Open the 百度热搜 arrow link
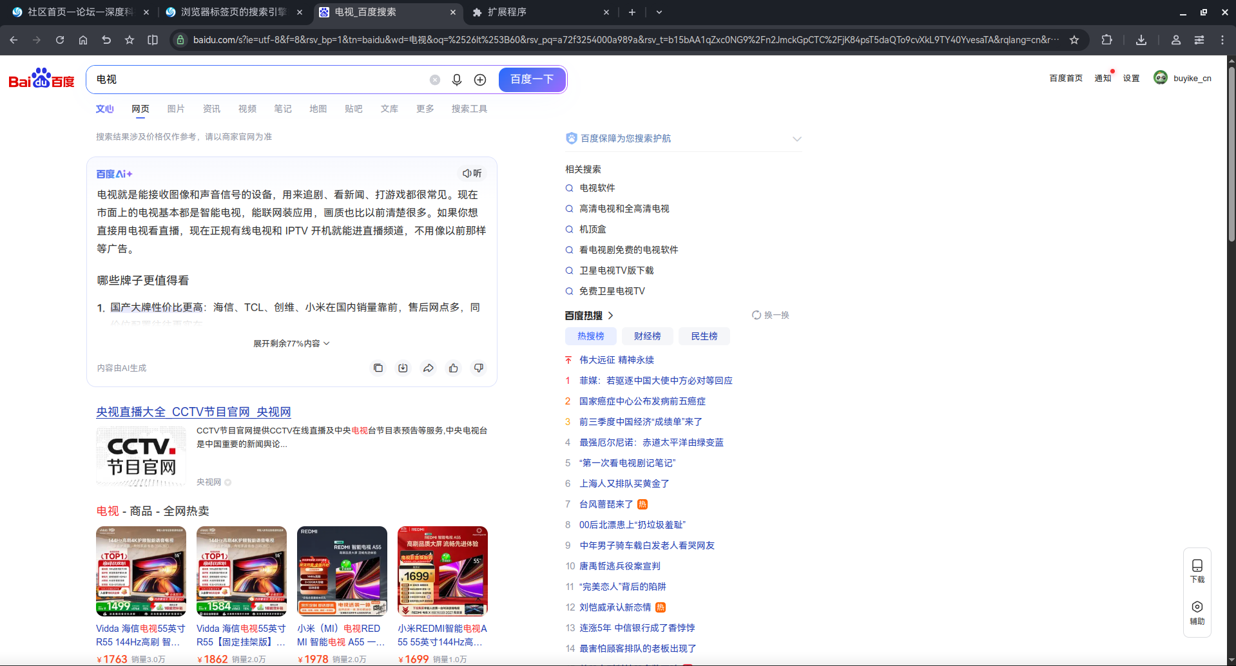 coord(610,316)
